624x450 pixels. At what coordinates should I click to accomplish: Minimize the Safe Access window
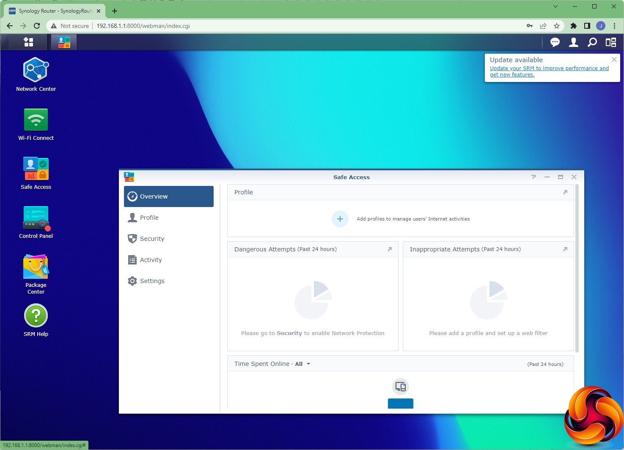coord(547,177)
